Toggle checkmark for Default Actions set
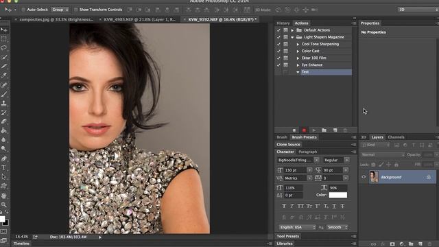 click(278, 30)
